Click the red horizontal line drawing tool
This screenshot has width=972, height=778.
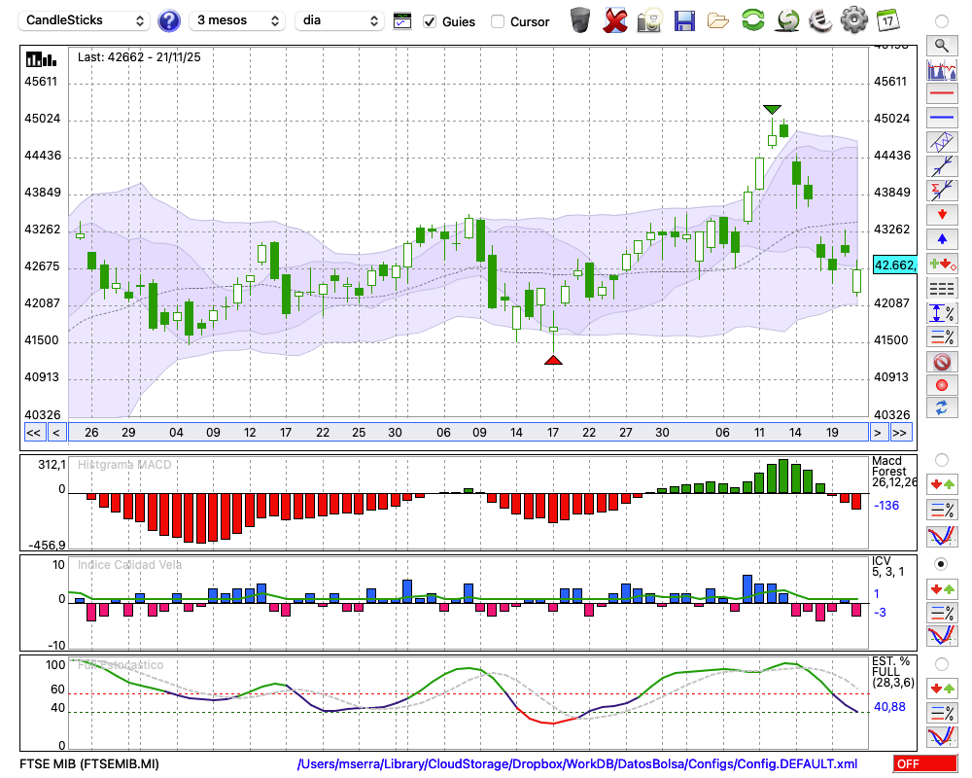(x=941, y=94)
